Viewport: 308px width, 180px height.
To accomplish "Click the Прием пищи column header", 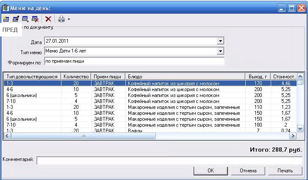I will 108,77.
